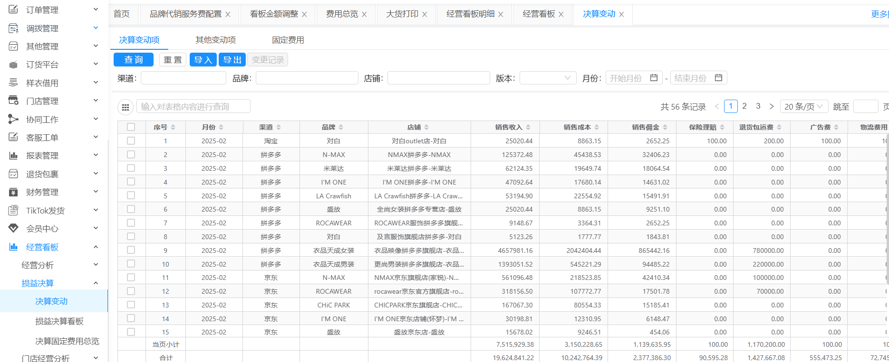This screenshot has height=362, width=889.
Task: Open the 版本 dropdown
Action: coord(548,78)
